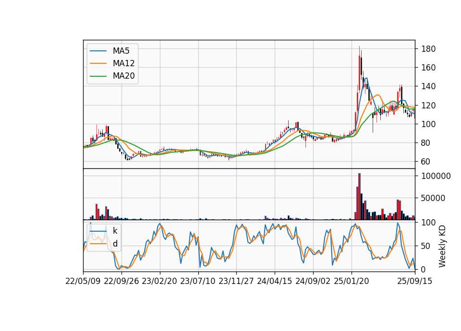This screenshot has width=461, height=331.
Task: Click the 50000 volume axis label
Action: coord(433,198)
